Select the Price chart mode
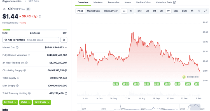Viewport: 210px width, 111px height. click(x=80, y=11)
